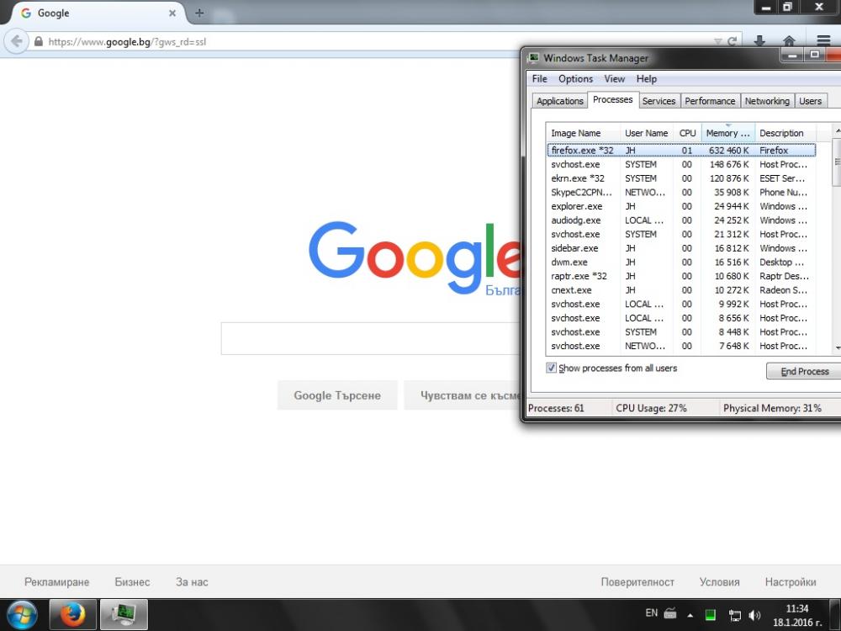This screenshot has height=631, width=841.
Task: Open the За нас footer link
Action: tap(192, 581)
